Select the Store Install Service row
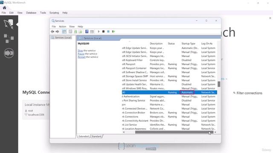 (169, 80)
